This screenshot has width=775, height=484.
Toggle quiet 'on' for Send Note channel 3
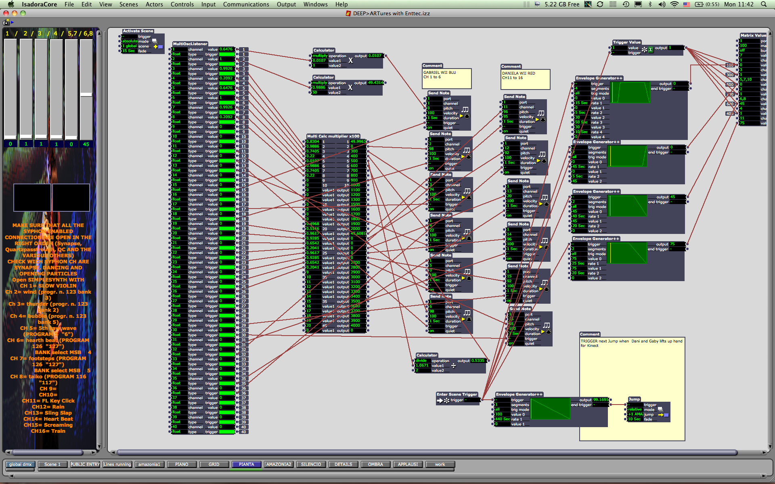tap(436, 209)
